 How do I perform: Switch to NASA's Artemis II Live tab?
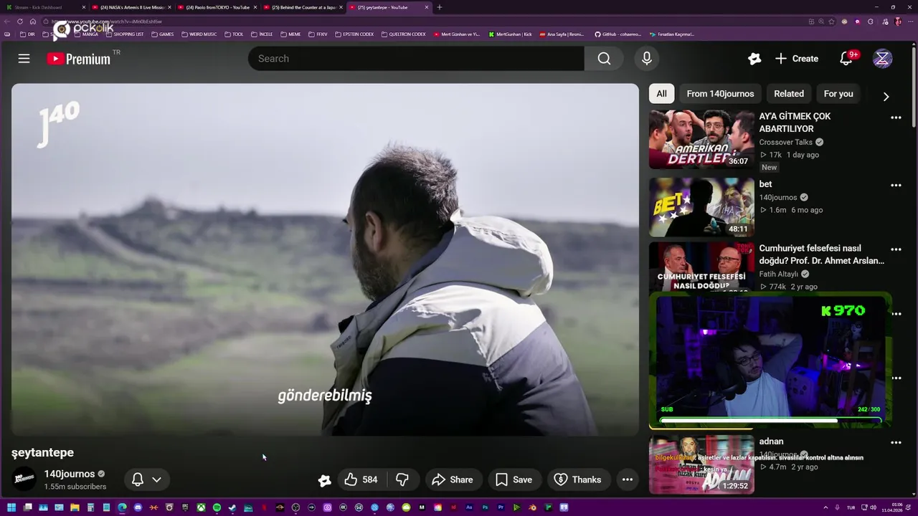(x=132, y=7)
